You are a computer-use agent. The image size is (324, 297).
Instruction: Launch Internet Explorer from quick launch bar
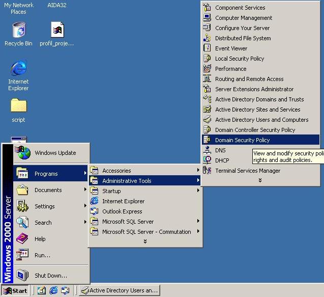[x=53, y=290]
